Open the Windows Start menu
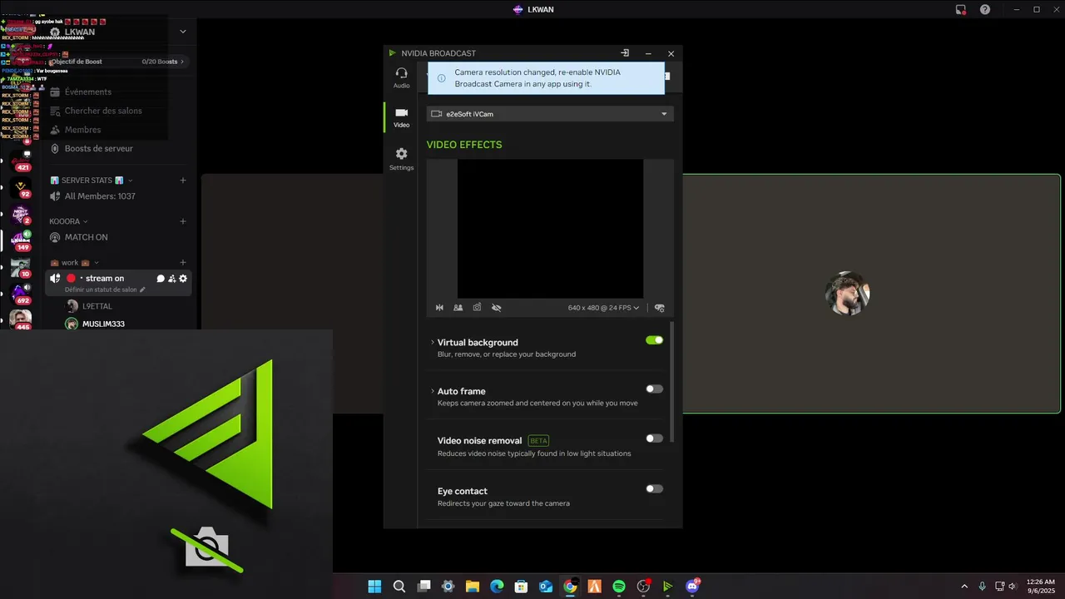The width and height of the screenshot is (1065, 599). [x=374, y=587]
